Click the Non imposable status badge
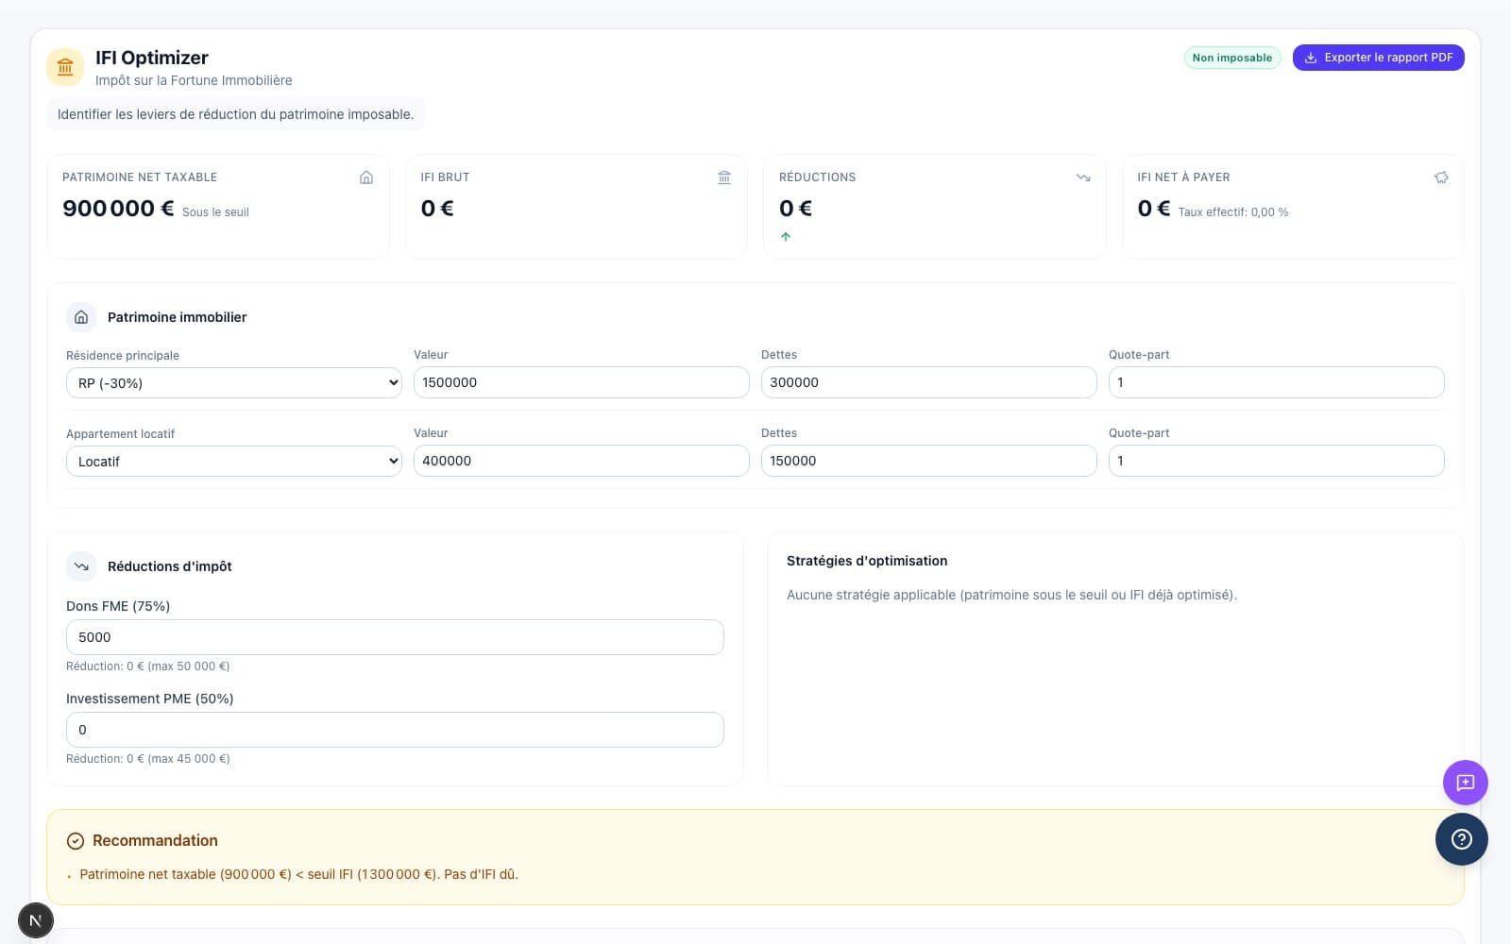The width and height of the screenshot is (1511, 944). (1231, 57)
